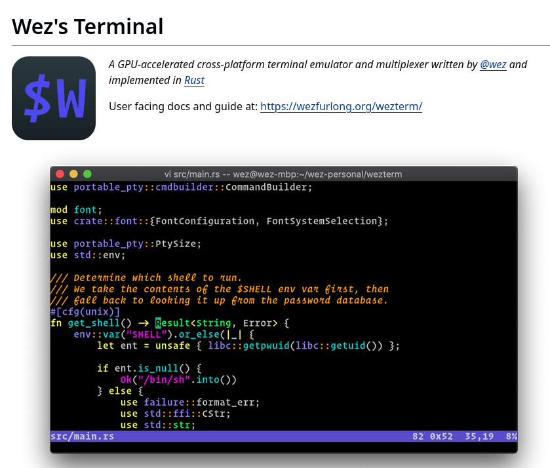Click the "35,19" cursor position text

(x=479, y=437)
